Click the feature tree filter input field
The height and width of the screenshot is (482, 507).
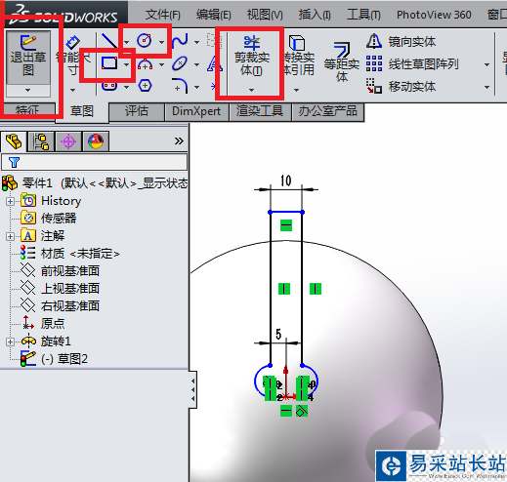click(95, 162)
